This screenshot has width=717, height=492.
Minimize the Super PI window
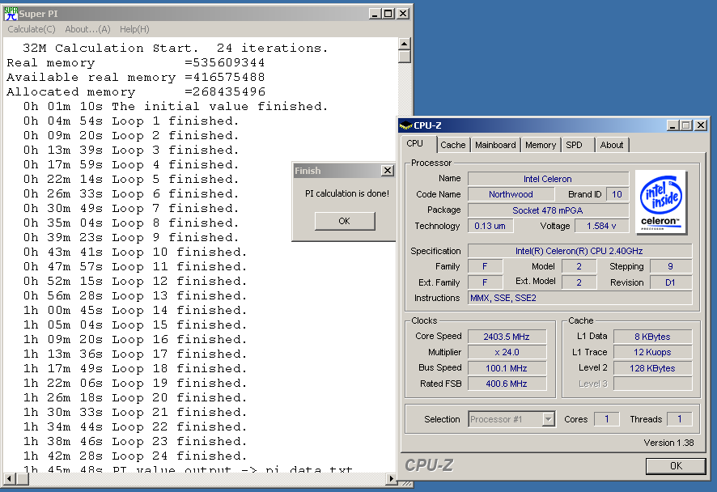[375, 14]
